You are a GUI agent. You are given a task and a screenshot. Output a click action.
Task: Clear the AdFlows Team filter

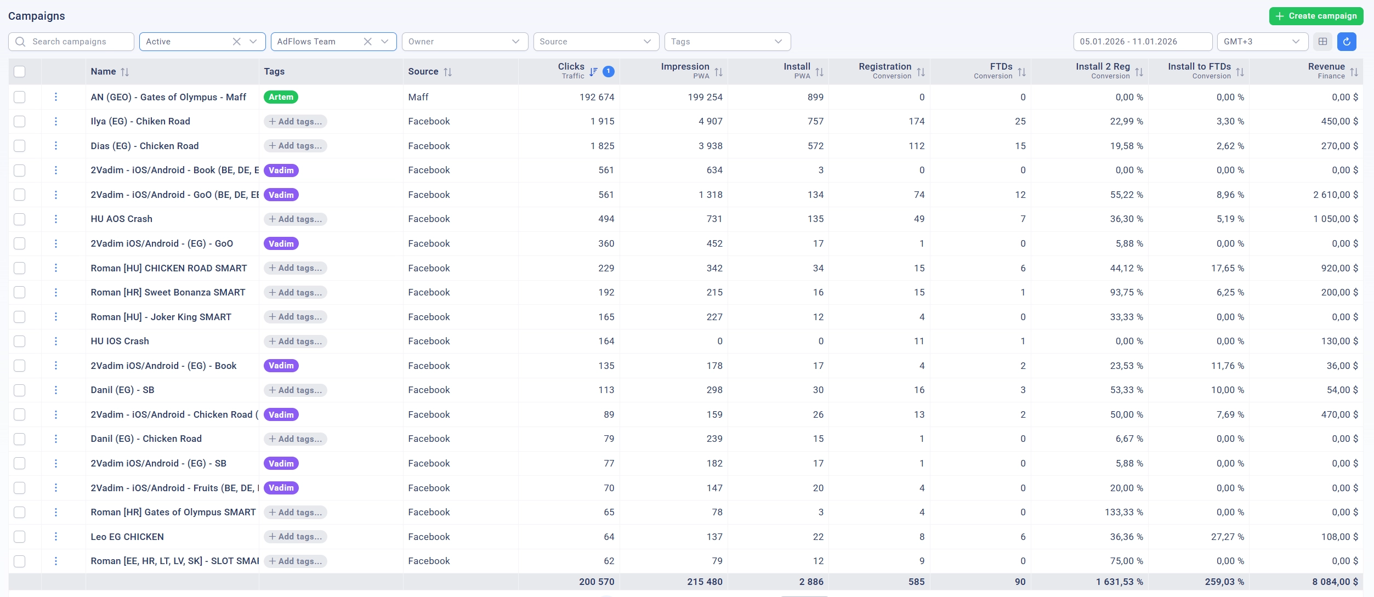point(368,42)
